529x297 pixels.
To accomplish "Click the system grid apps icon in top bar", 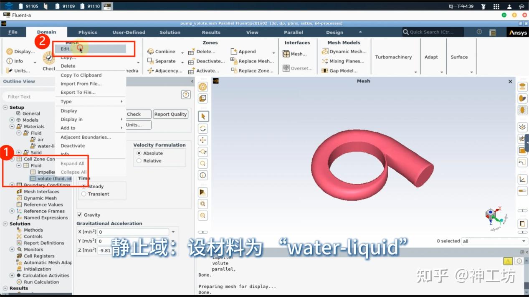I will coord(496,6).
